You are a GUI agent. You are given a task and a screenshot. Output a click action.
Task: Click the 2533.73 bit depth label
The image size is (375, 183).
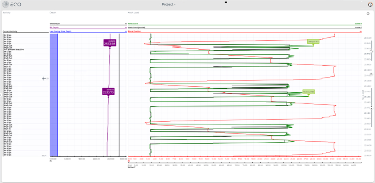108,92
